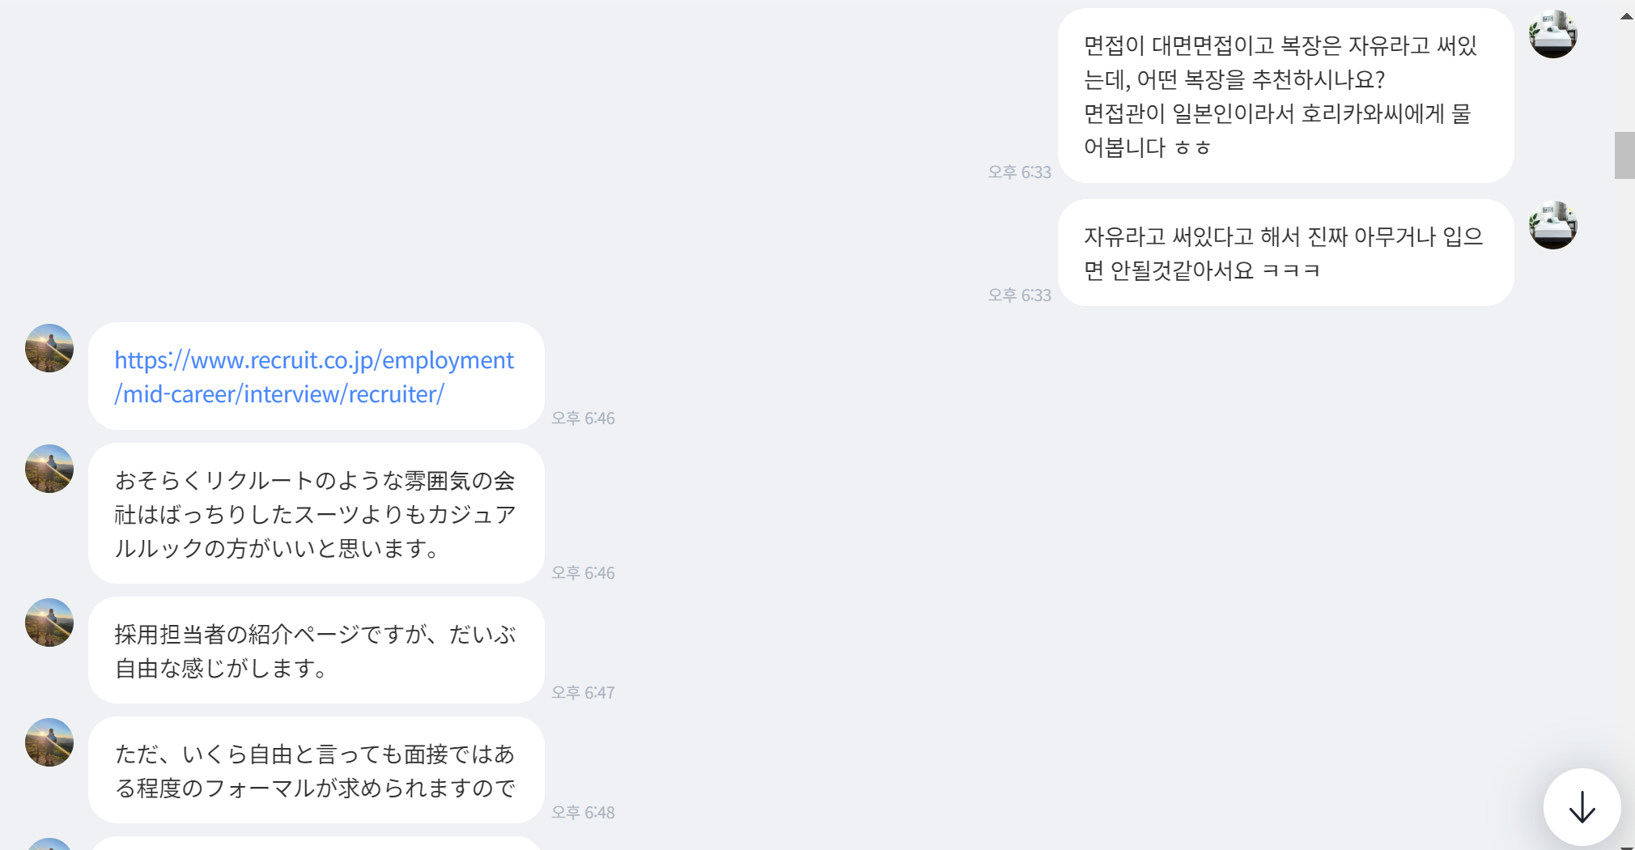Jump to latest messages with the down-arrow button
Viewport: 1635px width, 850px height.
point(1582,807)
